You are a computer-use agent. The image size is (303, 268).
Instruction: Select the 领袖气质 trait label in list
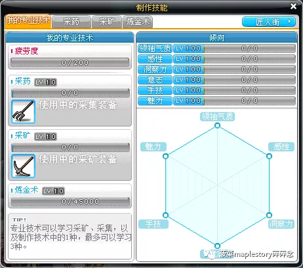click(155, 48)
